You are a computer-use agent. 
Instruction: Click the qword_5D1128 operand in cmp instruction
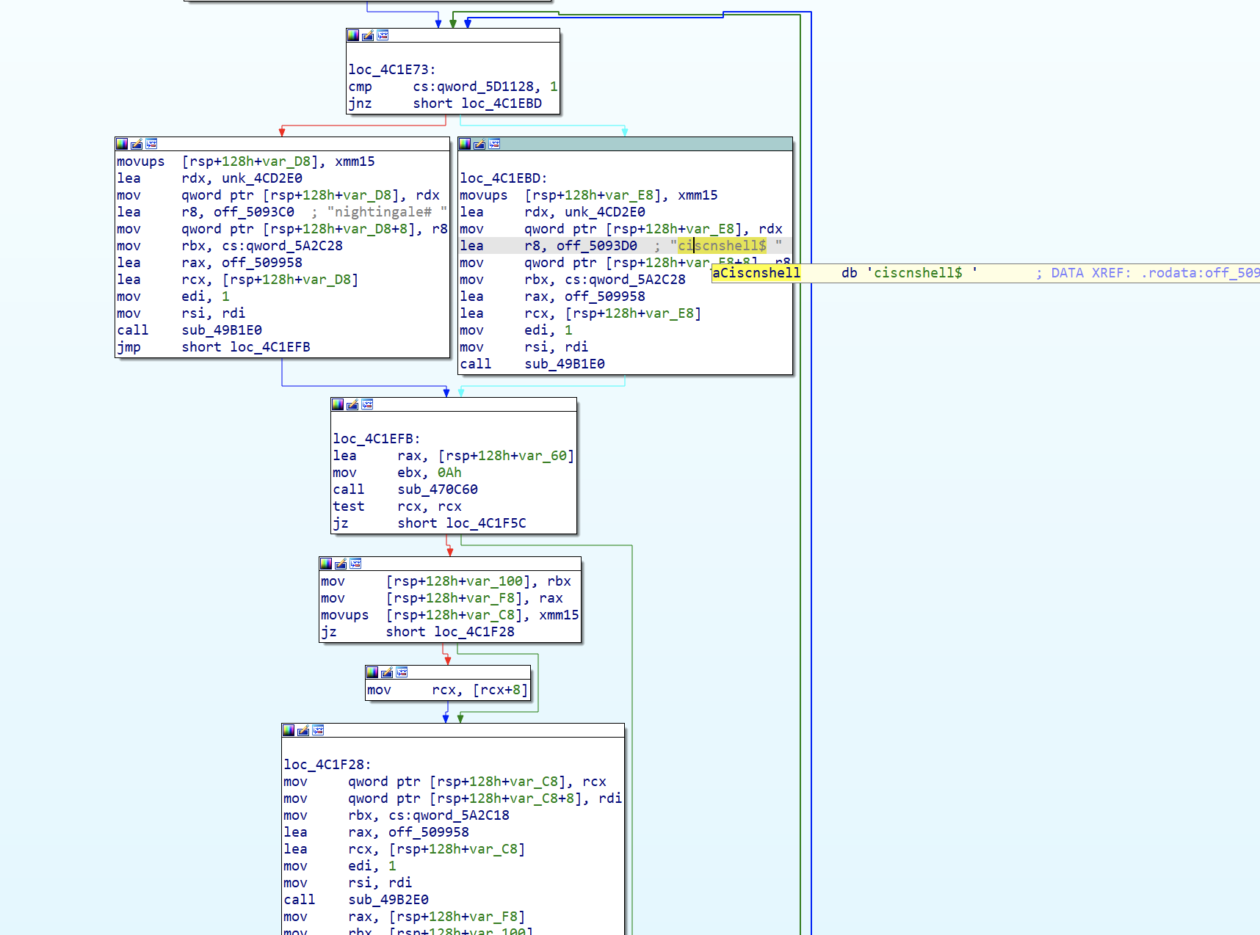(x=485, y=87)
